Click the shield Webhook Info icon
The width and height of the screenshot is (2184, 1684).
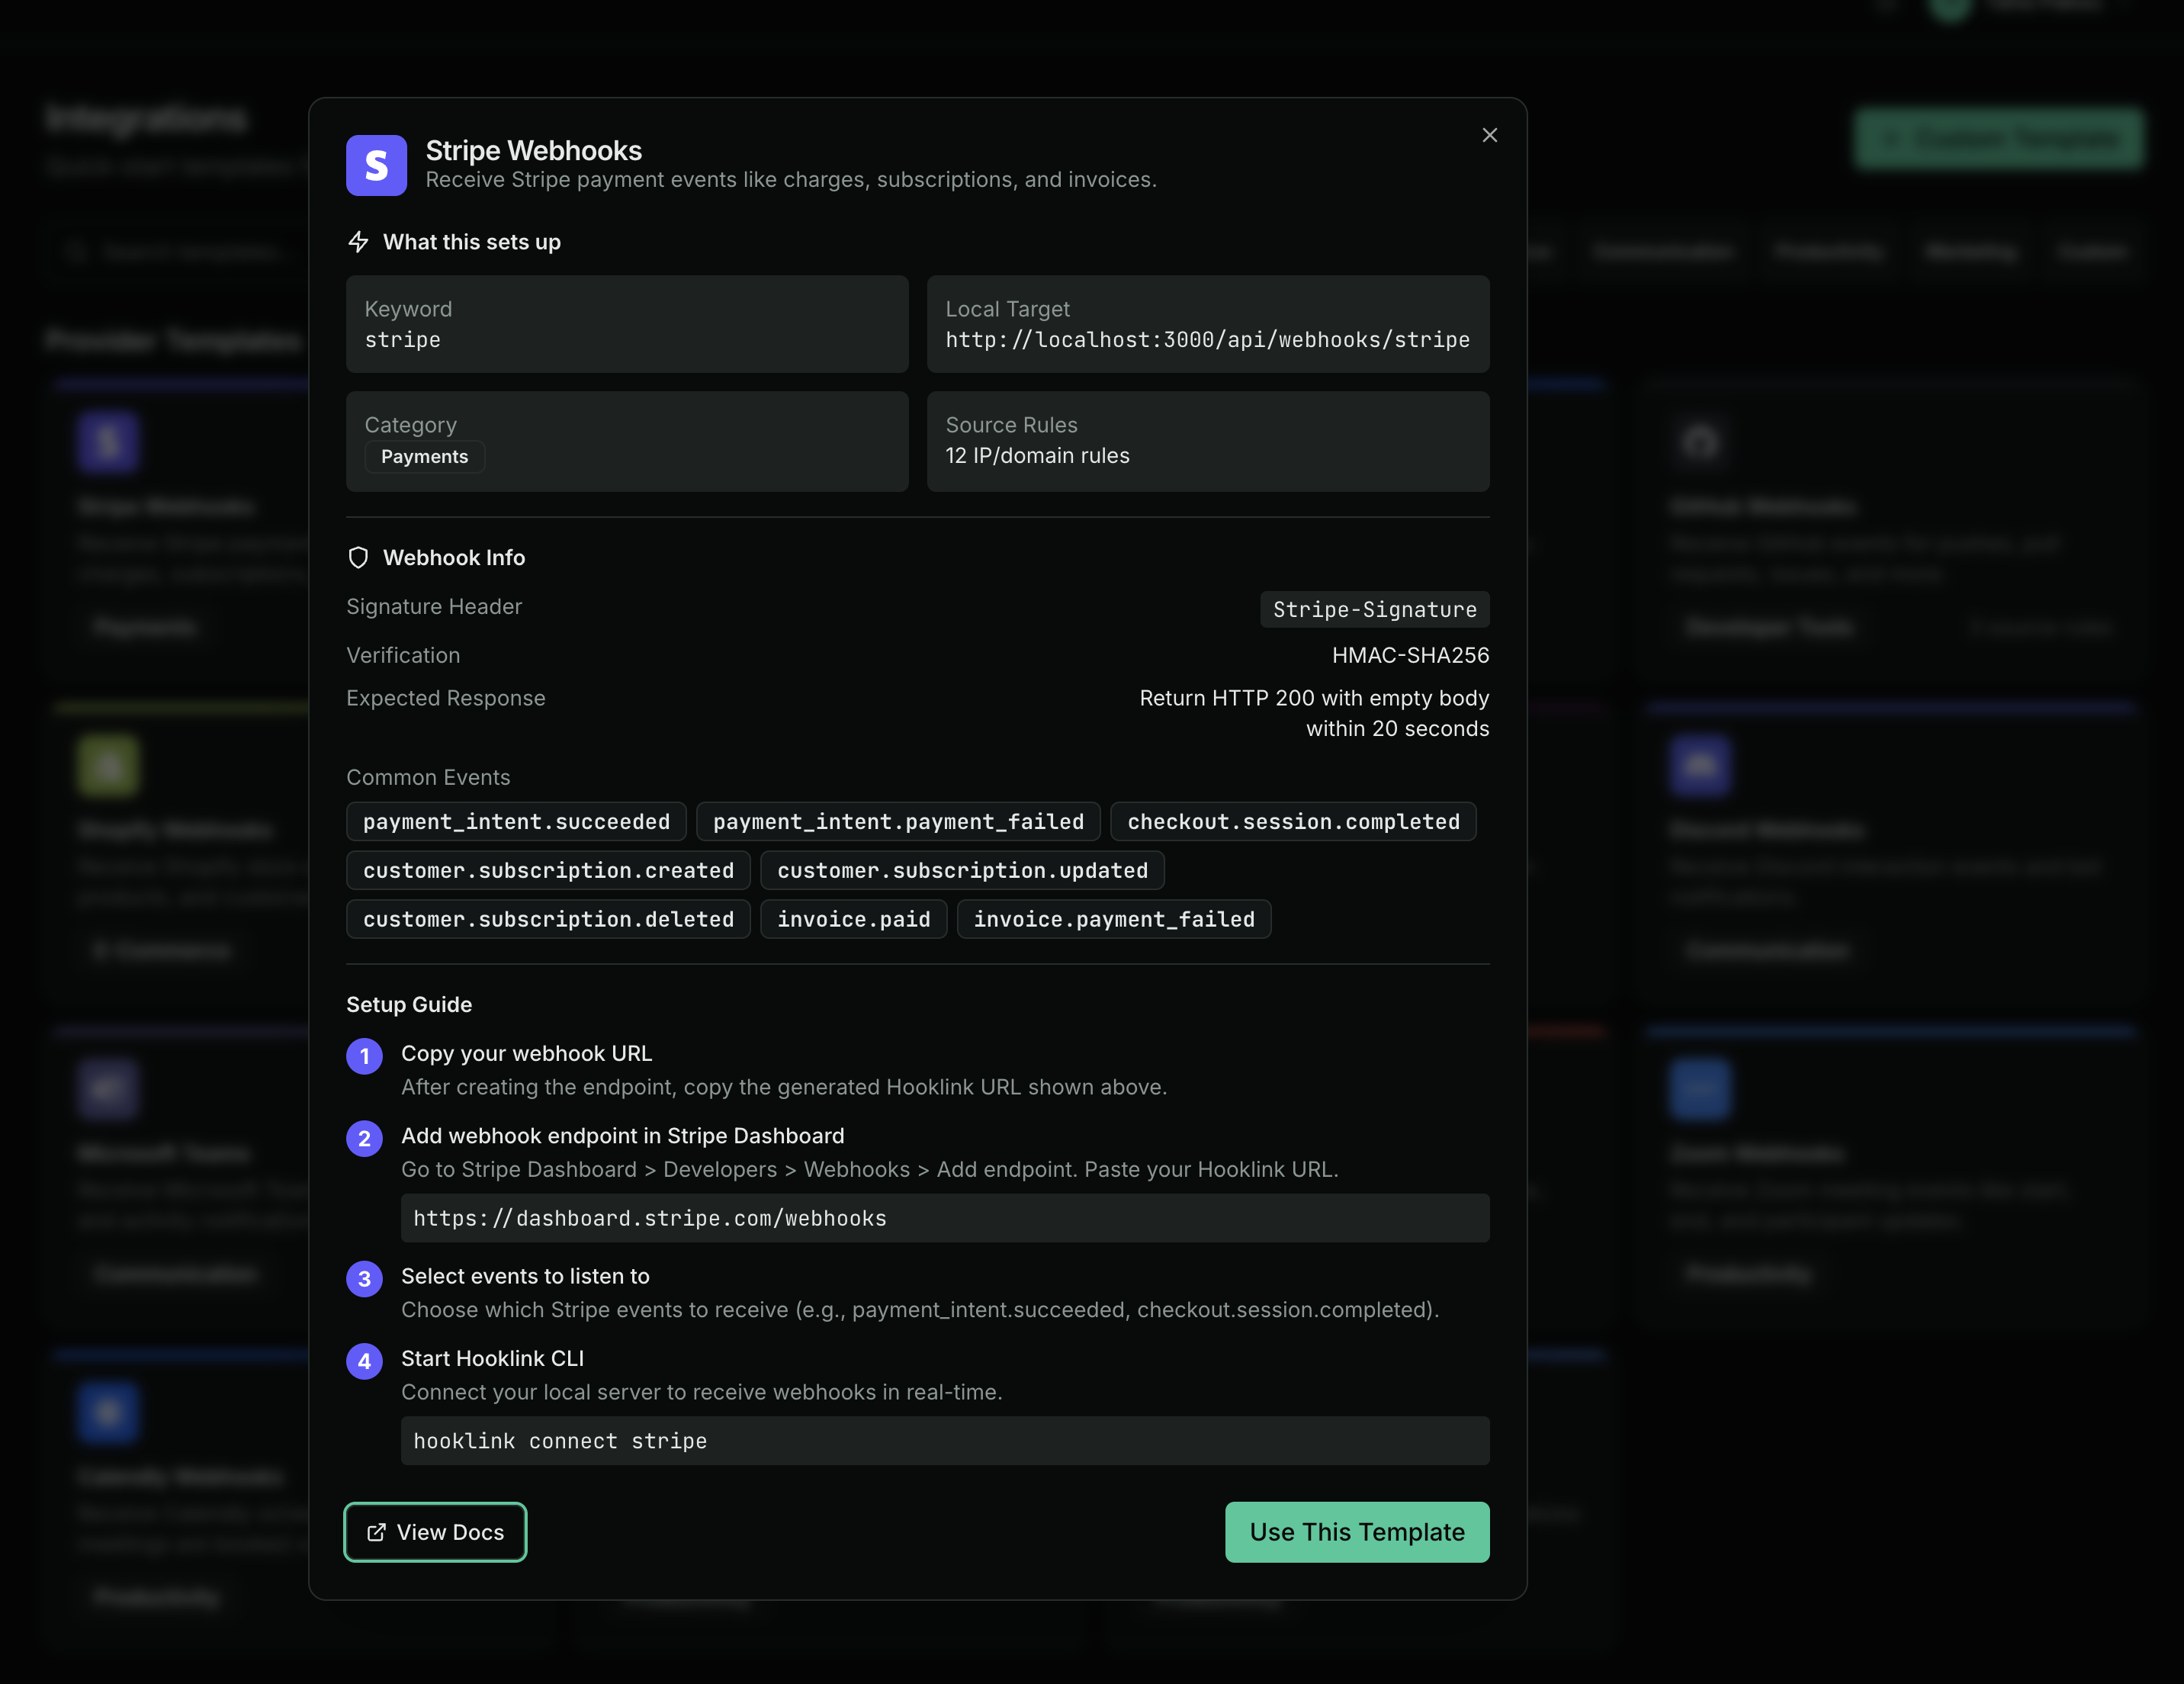point(358,558)
